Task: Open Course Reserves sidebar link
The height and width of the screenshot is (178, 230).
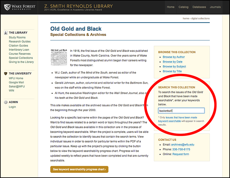Action: pos(20,54)
